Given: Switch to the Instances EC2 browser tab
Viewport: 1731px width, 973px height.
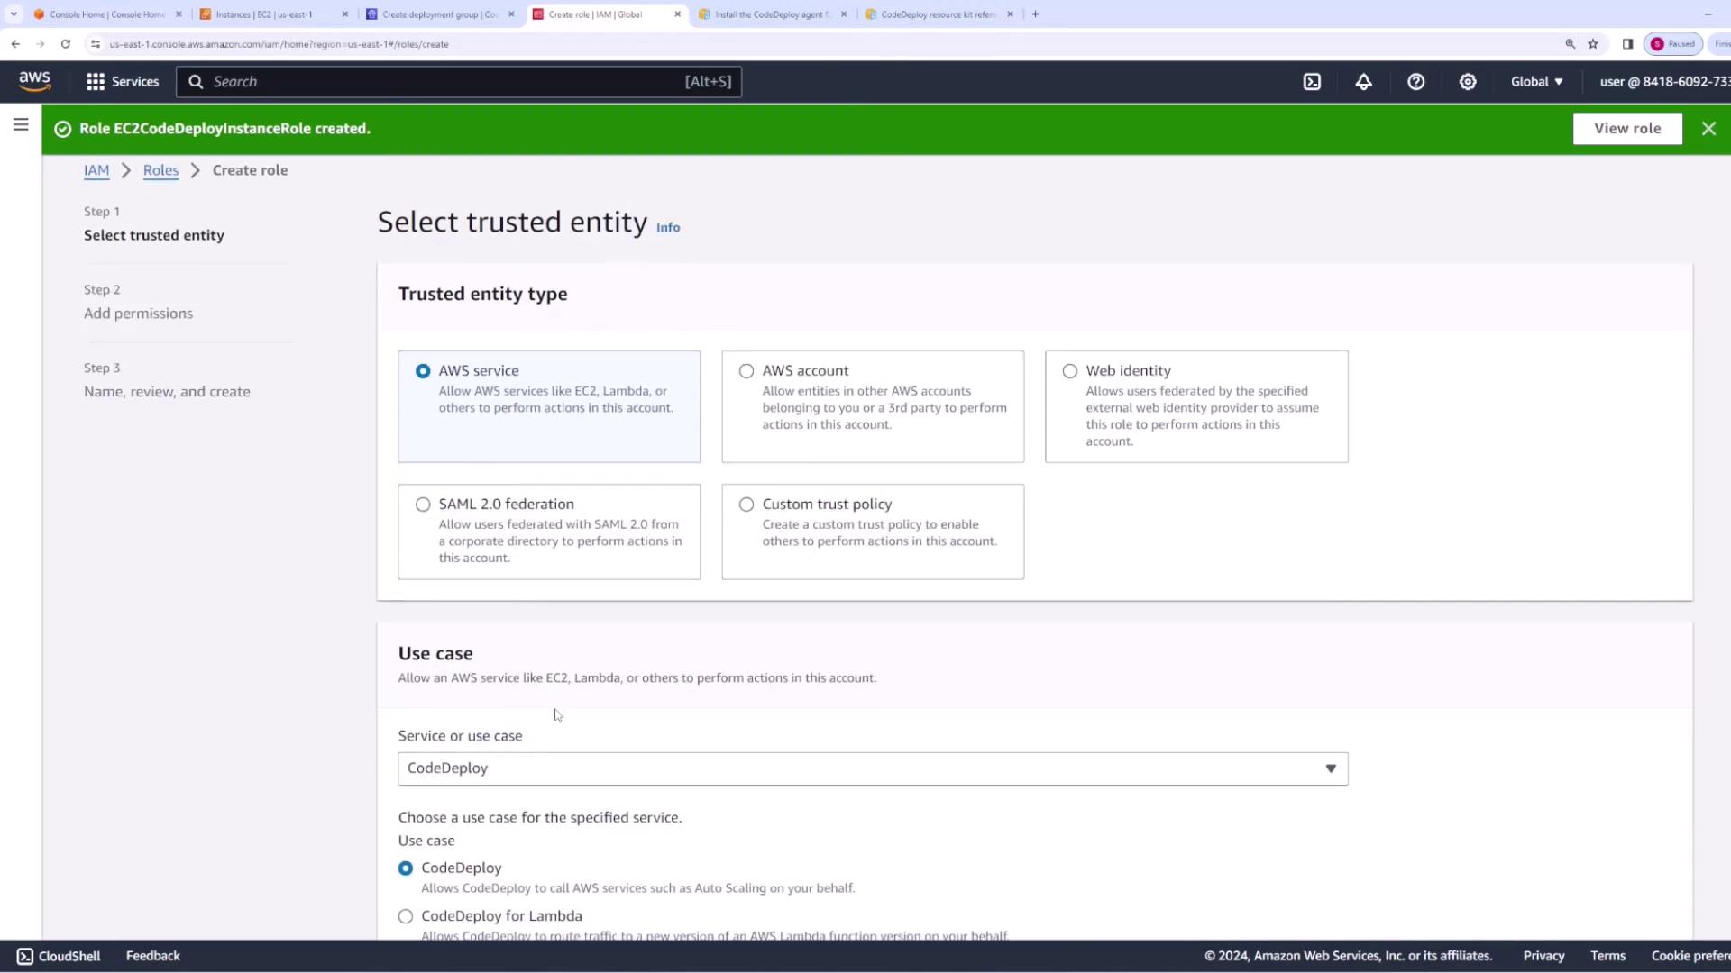Looking at the screenshot, I should click(264, 14).
